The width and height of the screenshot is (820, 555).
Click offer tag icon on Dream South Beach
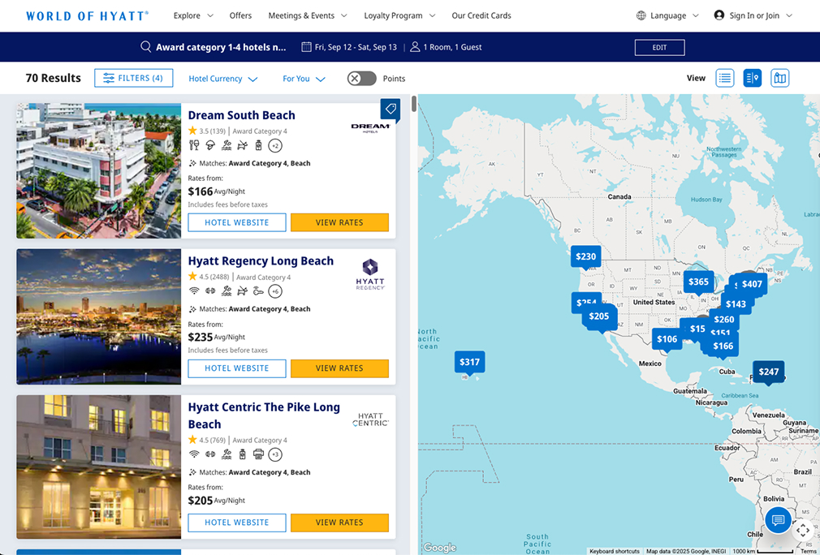[391, 110]
